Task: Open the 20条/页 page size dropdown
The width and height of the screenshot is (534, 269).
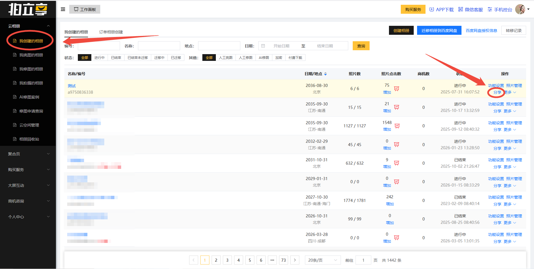Action: click(322, 260)
